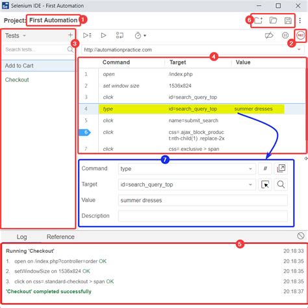Disable breakpoints icon
Image resolution: width=308 pixels, height=308 pixels.
pyautogui.click(x=269, y=35)
